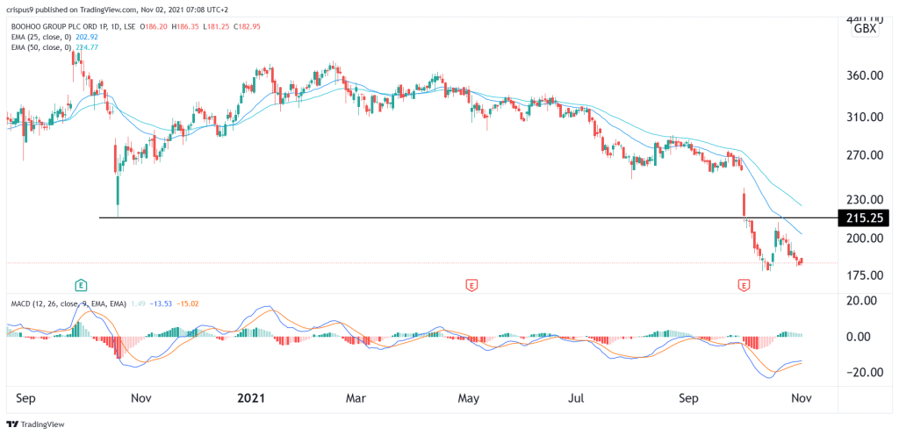Image resolution: width=899 pixels, height=435 pixels.
Task: Click the MACD -20.00 axis label
Action: [865, 373]
